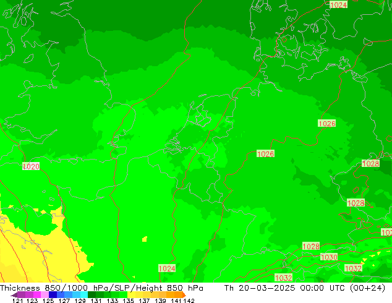This screenshot has height=303, width=392.
Task: Click the legend value 137
Action: [x=144, y=301]
